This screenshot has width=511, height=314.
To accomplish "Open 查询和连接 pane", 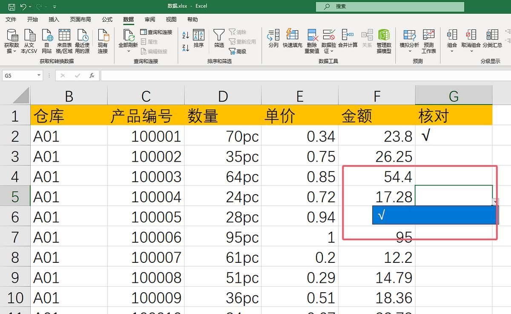I will (156, 32).
